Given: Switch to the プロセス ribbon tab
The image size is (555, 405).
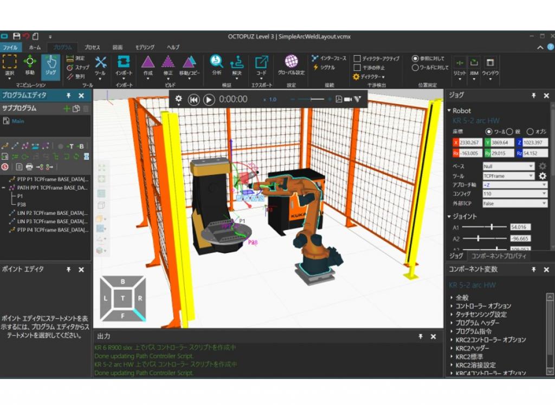Looking at the screenshot, I should tap(92, 47).
